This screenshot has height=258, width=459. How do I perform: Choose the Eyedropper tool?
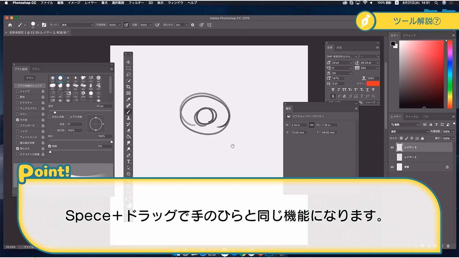[128, 99]
